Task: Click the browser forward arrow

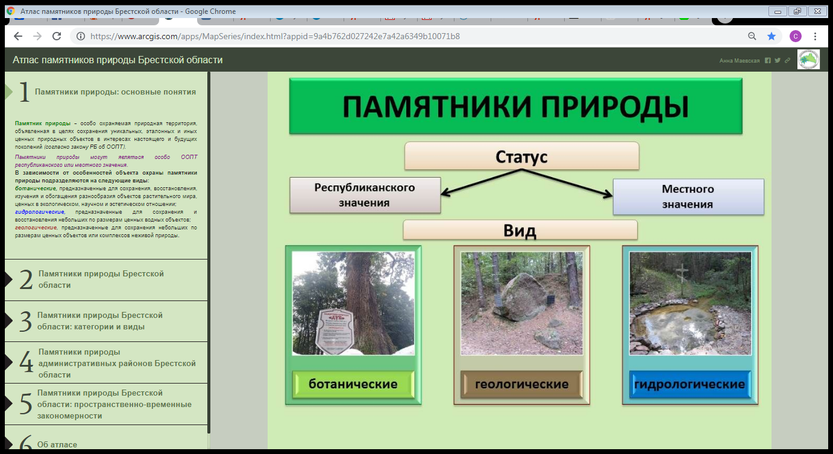Action: (x=37, y=36)
